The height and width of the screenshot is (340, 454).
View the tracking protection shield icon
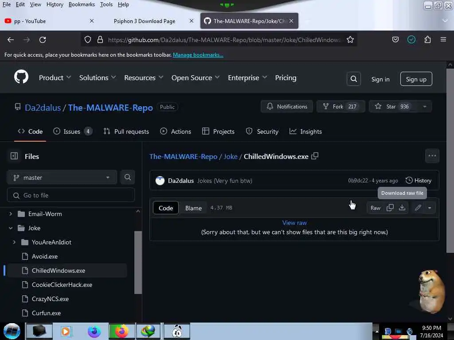pos(88,39)
